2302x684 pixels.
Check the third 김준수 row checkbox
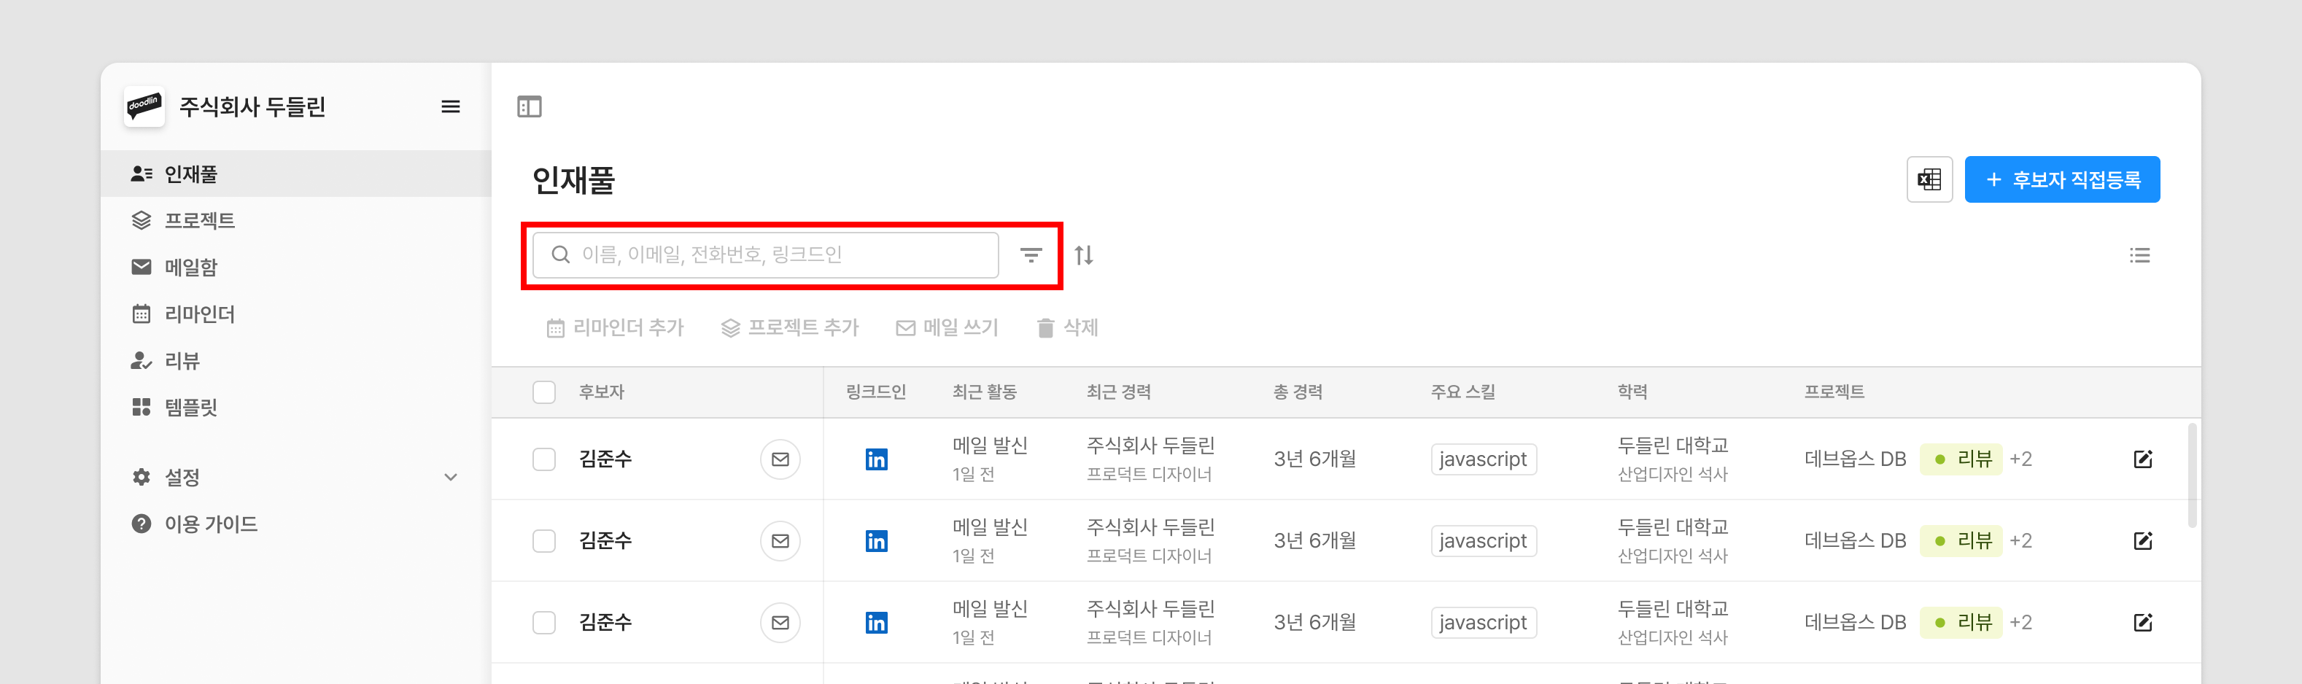click(x=544, y=623)
